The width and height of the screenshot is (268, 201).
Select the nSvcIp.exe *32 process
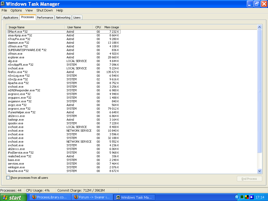[64, 79]
